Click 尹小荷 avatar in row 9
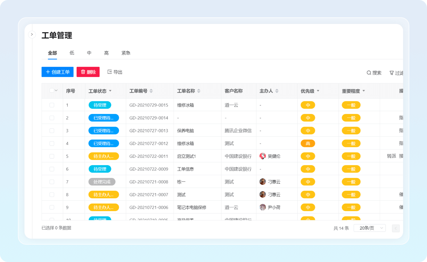 tap(262, 207)
